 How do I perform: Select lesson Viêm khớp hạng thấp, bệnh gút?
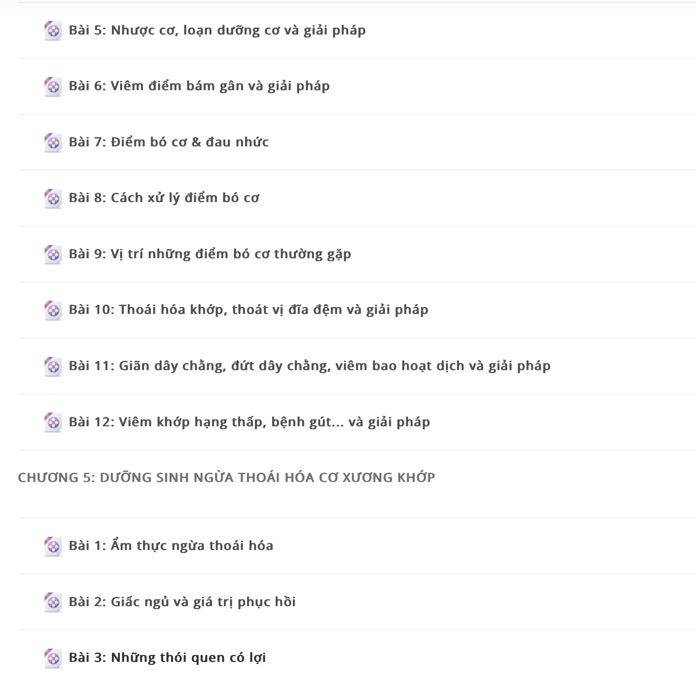click(x=249, y=422)
